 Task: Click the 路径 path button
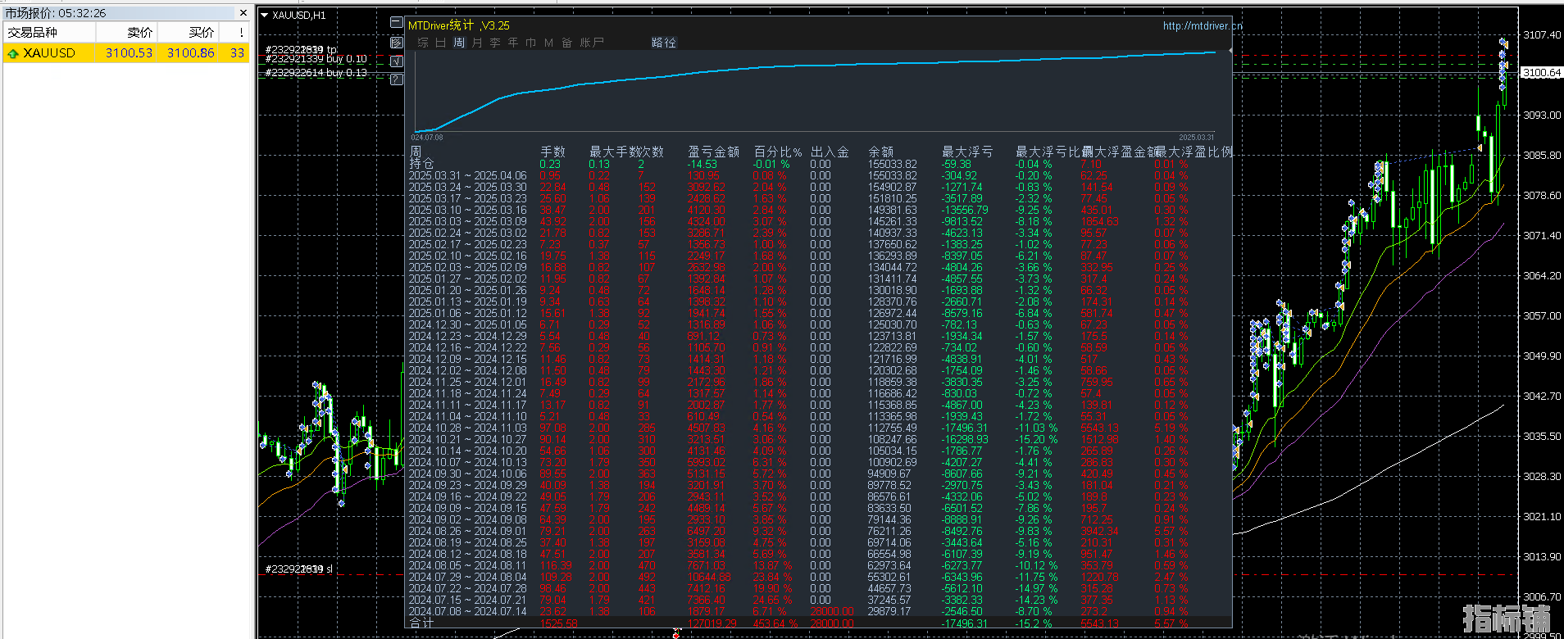[664, 43]
